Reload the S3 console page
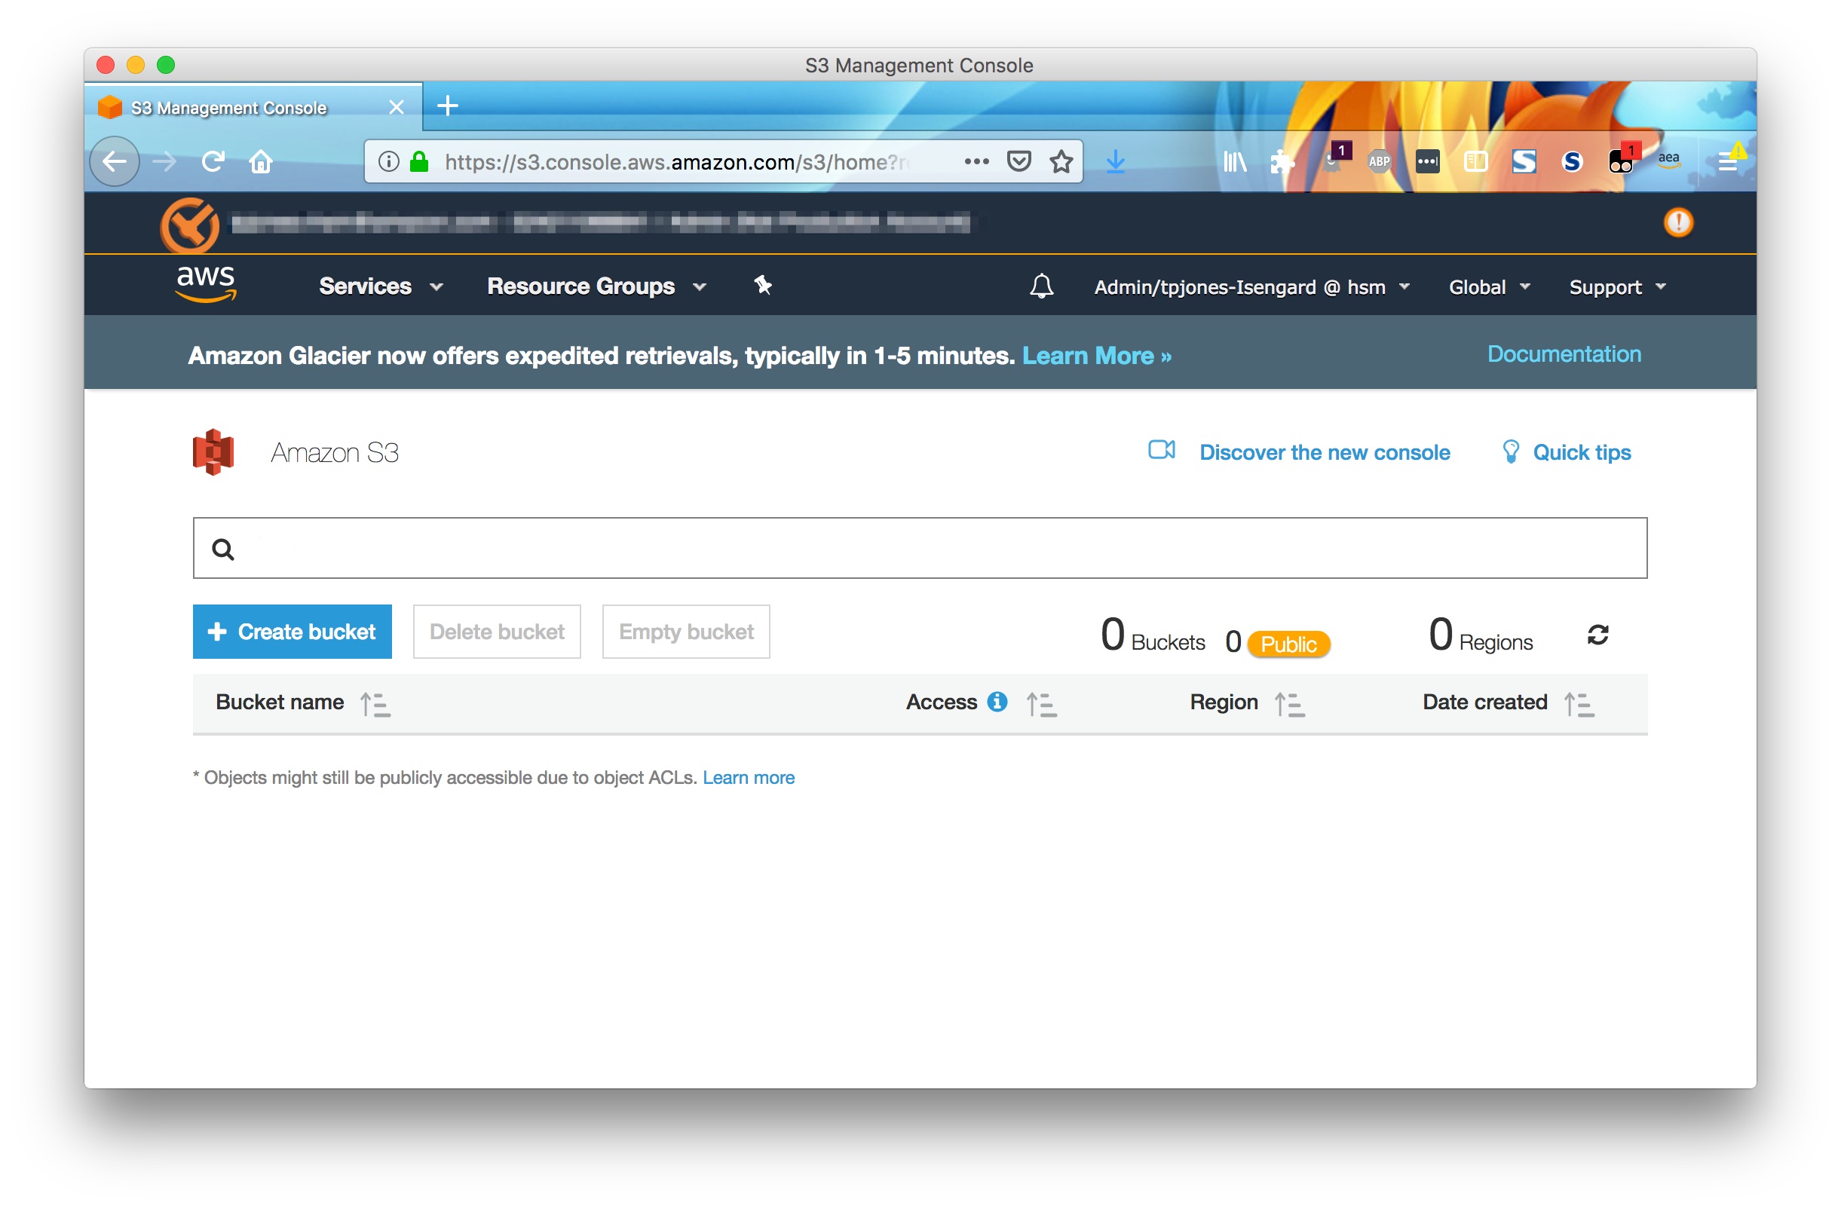This screenshot has height=1209, width=1841. [x=213, y=161]
